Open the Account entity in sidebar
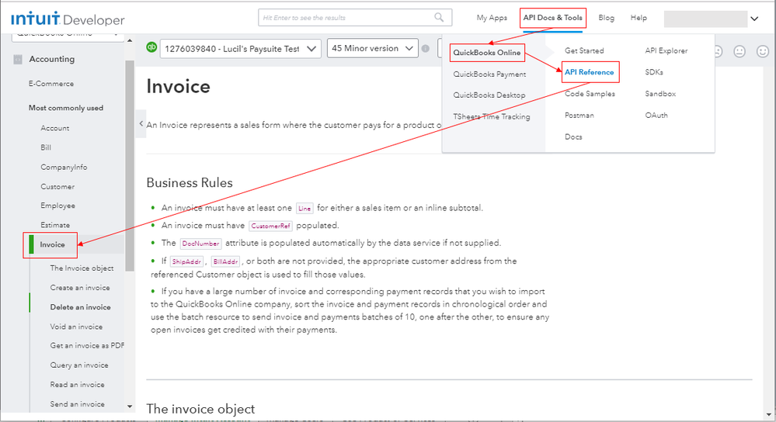The image size is (776, 422). click(x=55, y=128)
